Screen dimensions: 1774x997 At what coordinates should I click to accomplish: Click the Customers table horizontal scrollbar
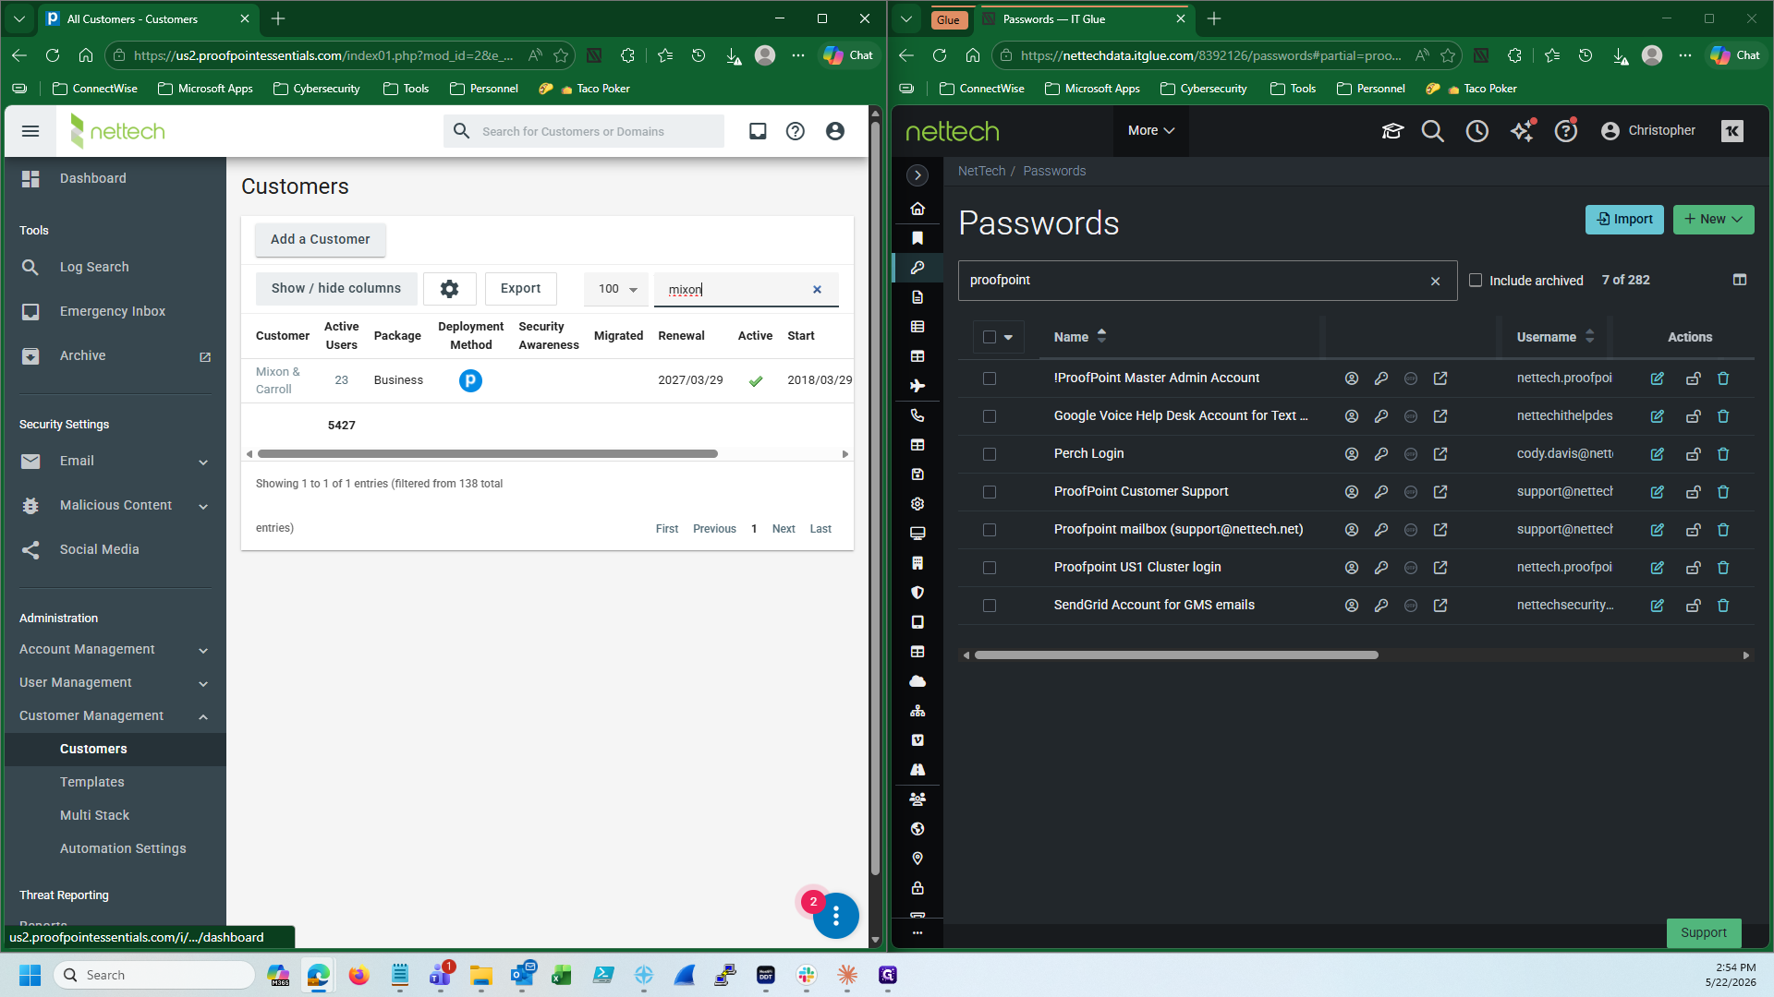coord(488,454)
